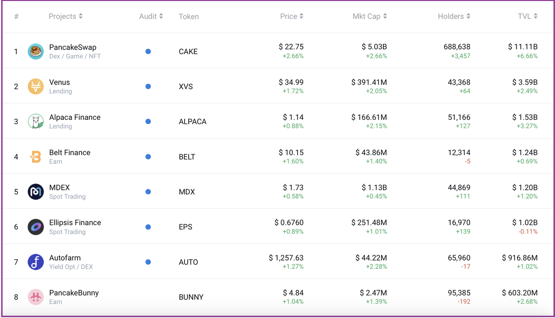
Task: Sort the table by TVL column
Action: click(x=528, y=16)
